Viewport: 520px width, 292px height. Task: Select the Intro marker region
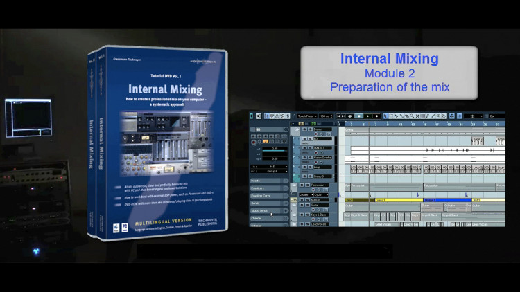coord(360,200)
